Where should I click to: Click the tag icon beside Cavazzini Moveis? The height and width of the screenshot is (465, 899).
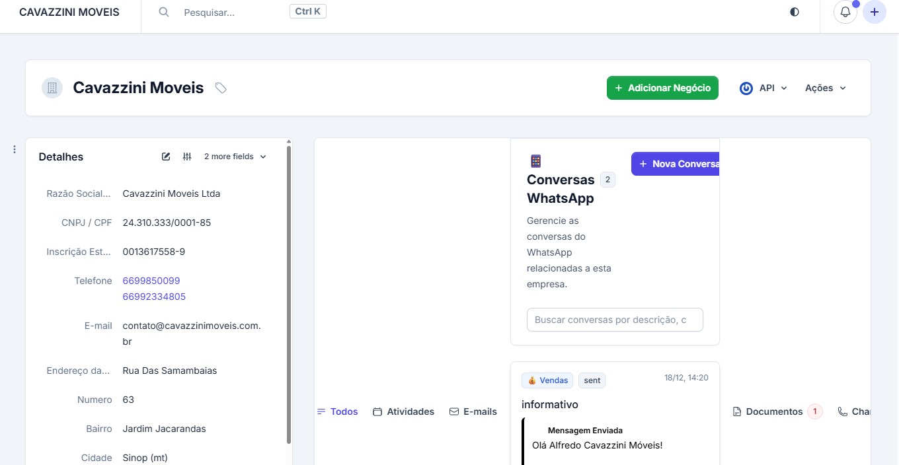(x=221, y=88)
